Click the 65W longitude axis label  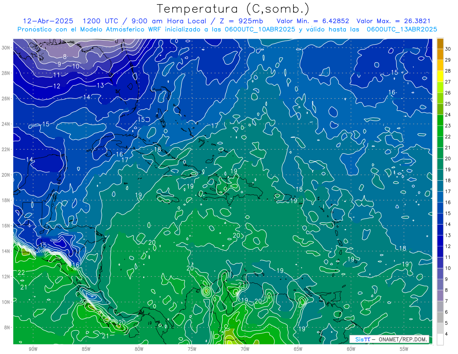click(298, 349)
